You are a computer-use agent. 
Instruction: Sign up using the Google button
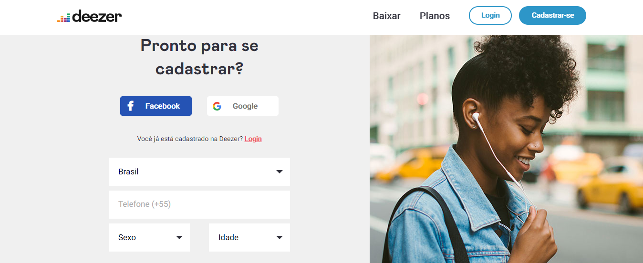point(243,106)
